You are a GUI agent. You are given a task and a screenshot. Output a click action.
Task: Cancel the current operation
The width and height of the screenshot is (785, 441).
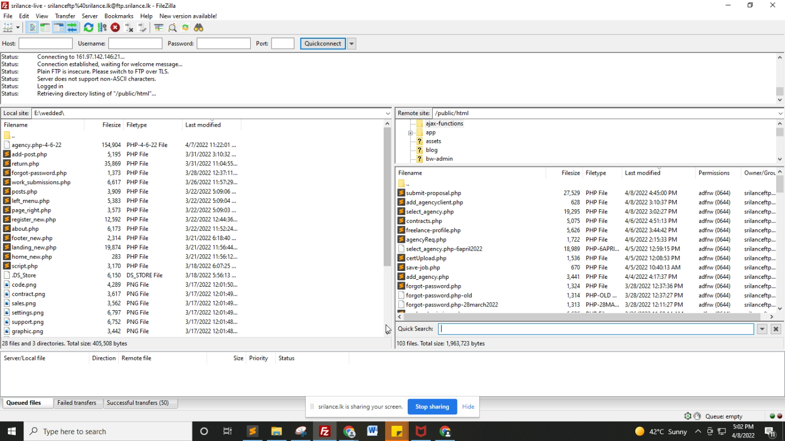115,28
